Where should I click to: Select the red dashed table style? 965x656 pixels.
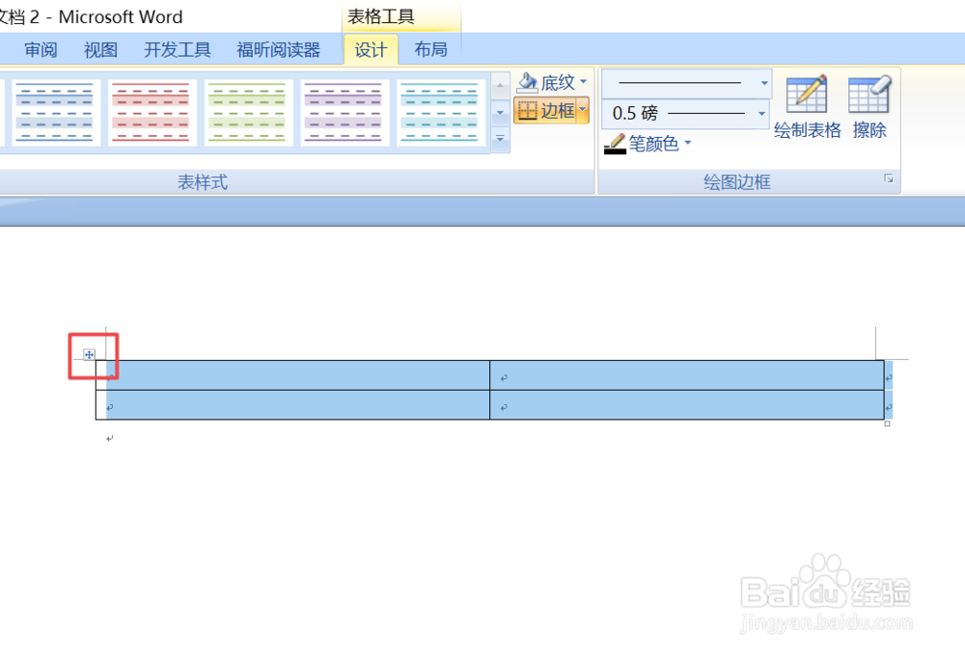[151, 112]
